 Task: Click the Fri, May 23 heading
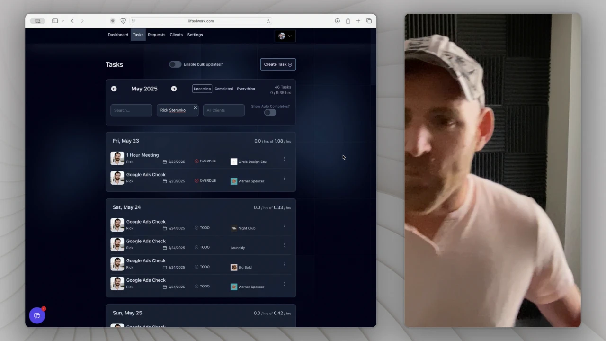click(x=126, y=141)
